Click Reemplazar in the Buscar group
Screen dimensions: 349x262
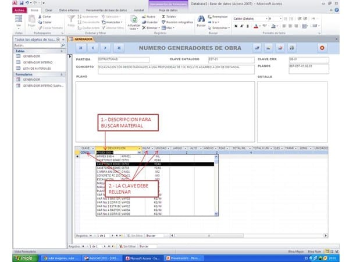click(x=218, y=17)
